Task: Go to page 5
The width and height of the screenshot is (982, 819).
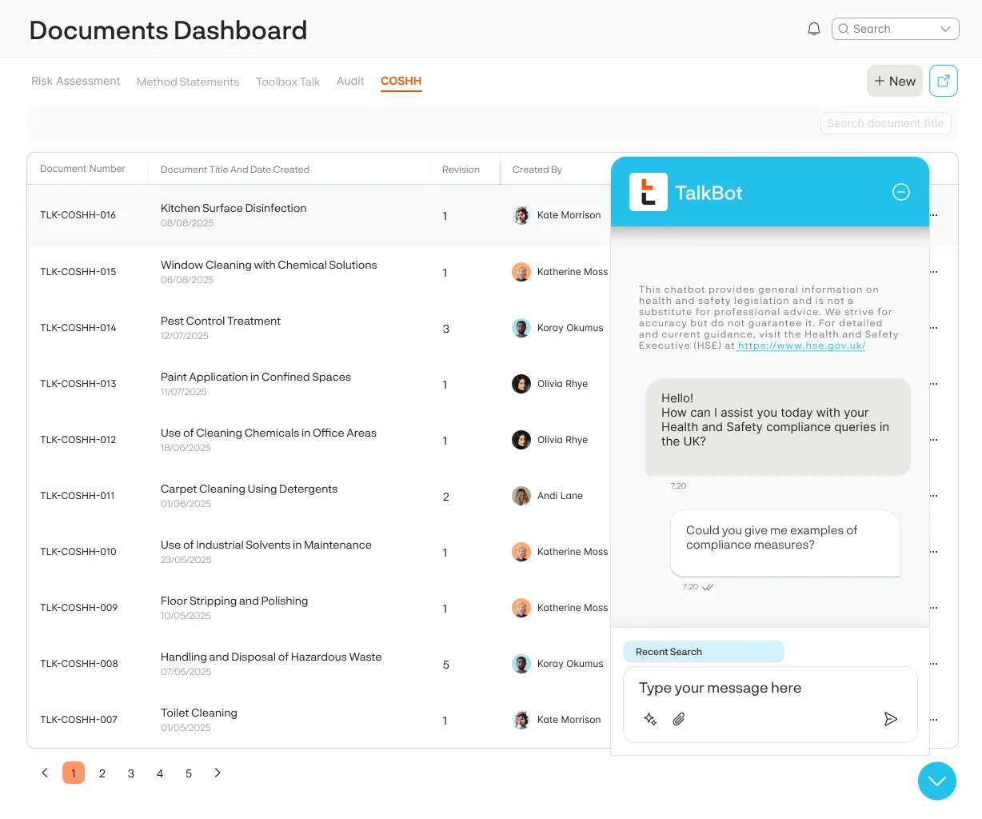Action: pyautogui.click(x=189, y=773)
